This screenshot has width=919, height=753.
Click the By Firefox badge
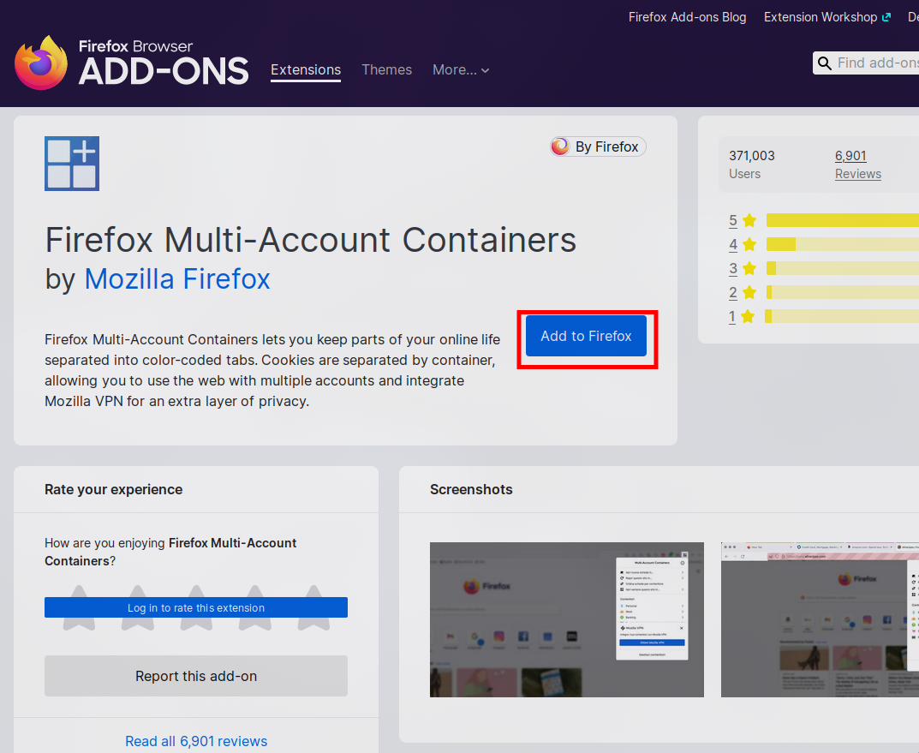(x=598, y=146)
